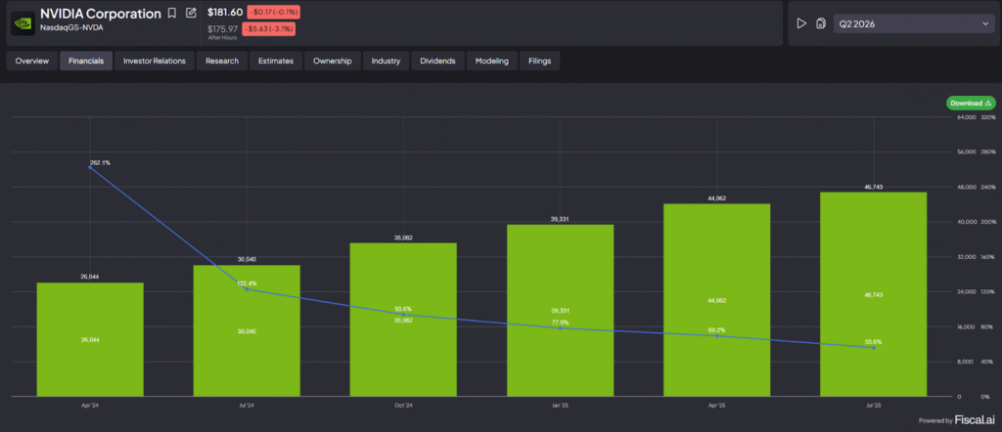Click the 262.1% growth line point
Screen dimensions: 1002x432
[90, 167]
